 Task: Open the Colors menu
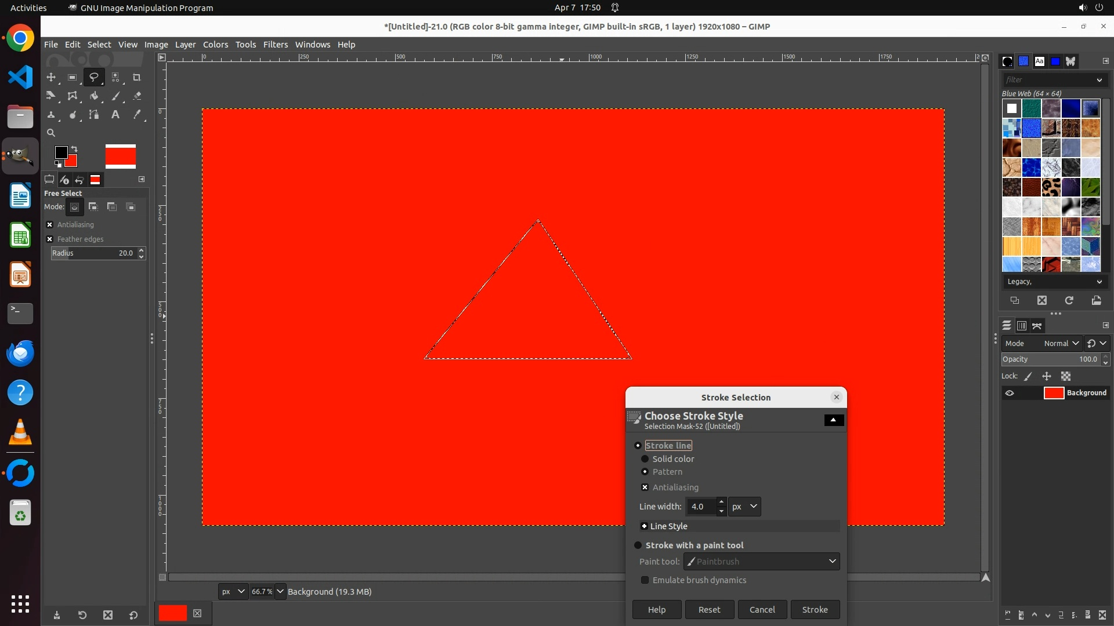(215, 45)
